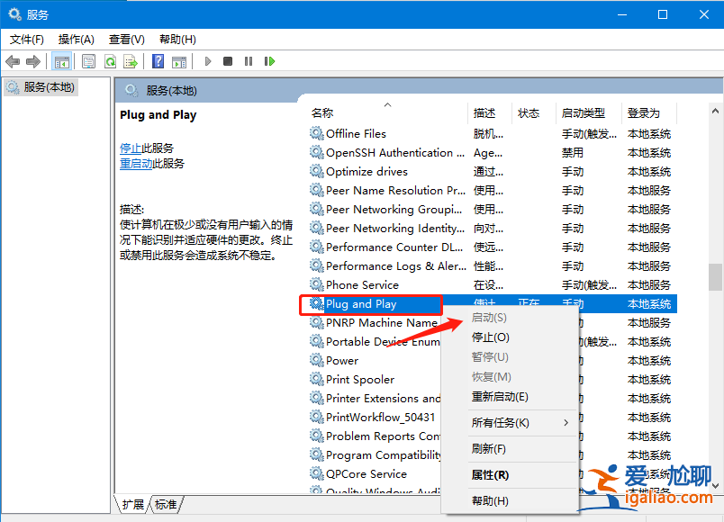Switch to the 标准 tab
This screenshot has width=724, height=522.
point(166,505)
